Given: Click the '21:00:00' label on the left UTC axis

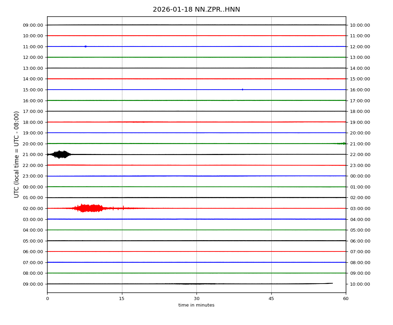Looking at the screenshot, I should coord(33,154).
